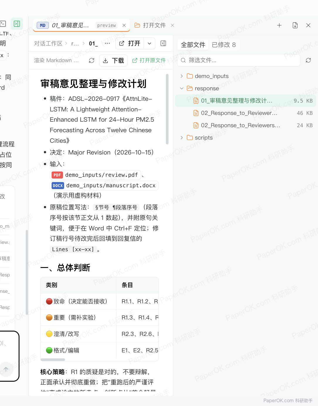Open 02_Response_to_Reviewers… 24 KB file
318x406 pixels.
point(246,125)
